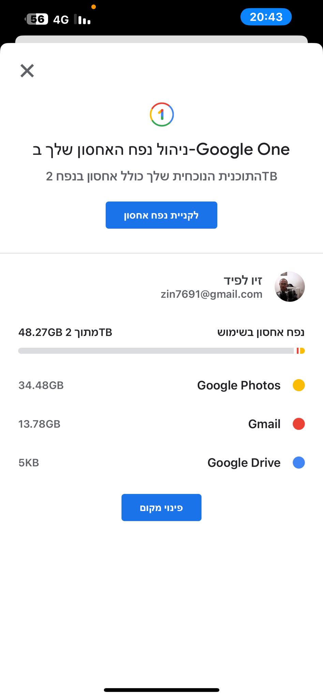This screenshot has width=323, height=698.
Task: Tap the buy storage blue button
Action: pyautogui.click(x=161, y=215)
